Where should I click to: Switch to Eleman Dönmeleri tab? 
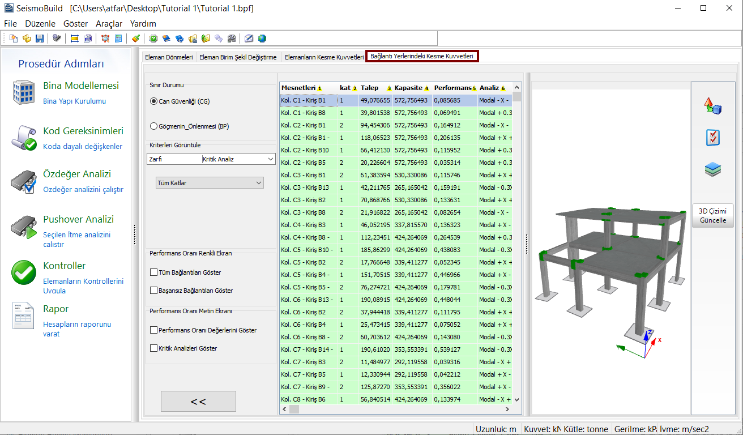point(169,57)
